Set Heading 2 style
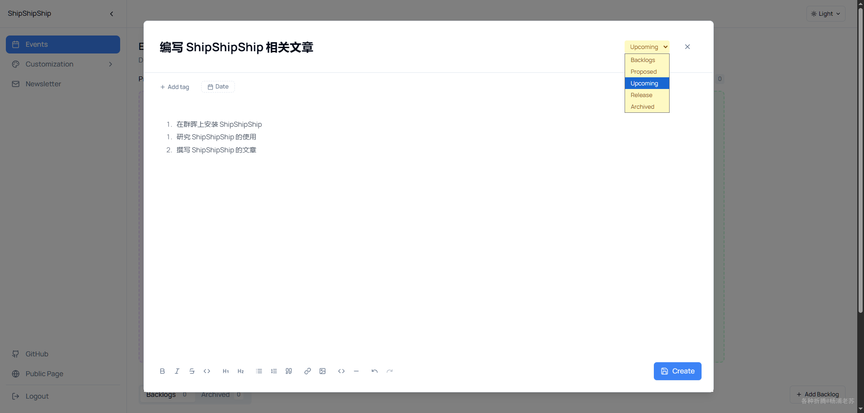Image resolution: width=864 pixels, height=413 pixels. click(x=241, y=371)
